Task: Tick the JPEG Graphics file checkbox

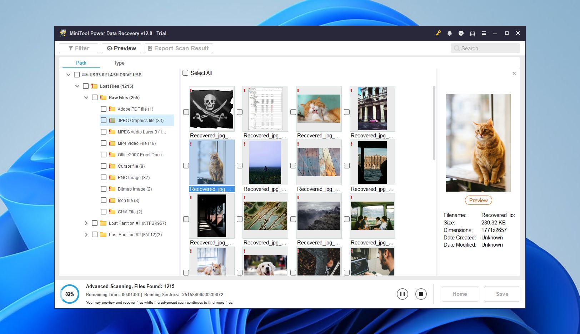Action: click(104, 120)
